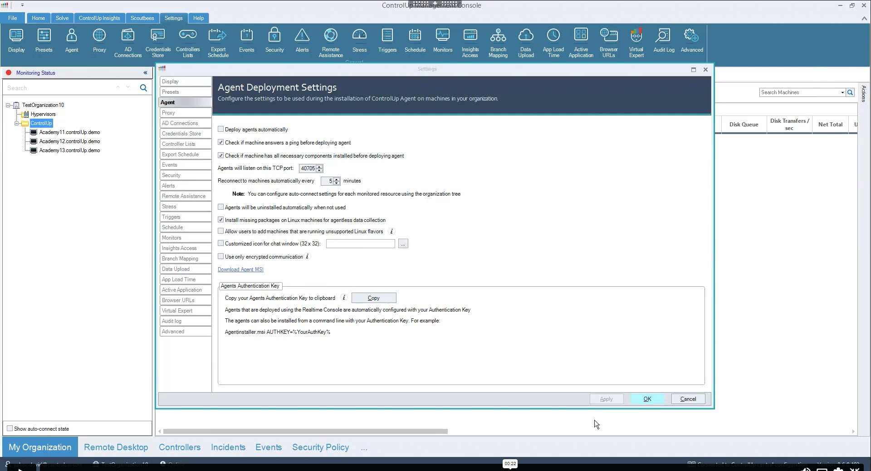Collapse the ribbon with the top-right chevron
The image size is (871, 471).
tap(864, 19)
